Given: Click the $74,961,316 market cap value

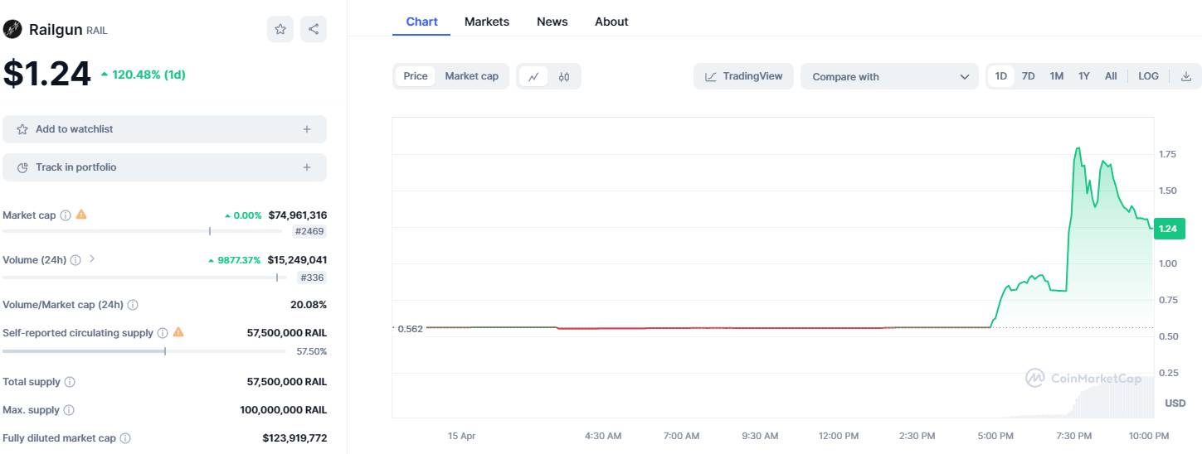Looking at the screenshot, I should 298,215.
